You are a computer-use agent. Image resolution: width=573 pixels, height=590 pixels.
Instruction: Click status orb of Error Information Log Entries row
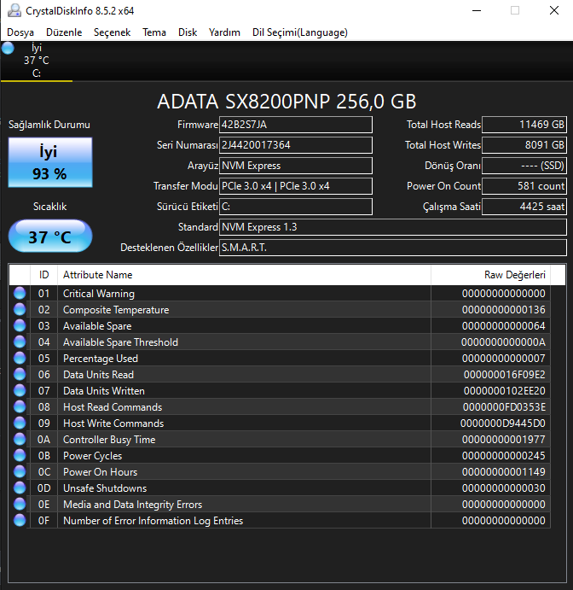[20, 520]
